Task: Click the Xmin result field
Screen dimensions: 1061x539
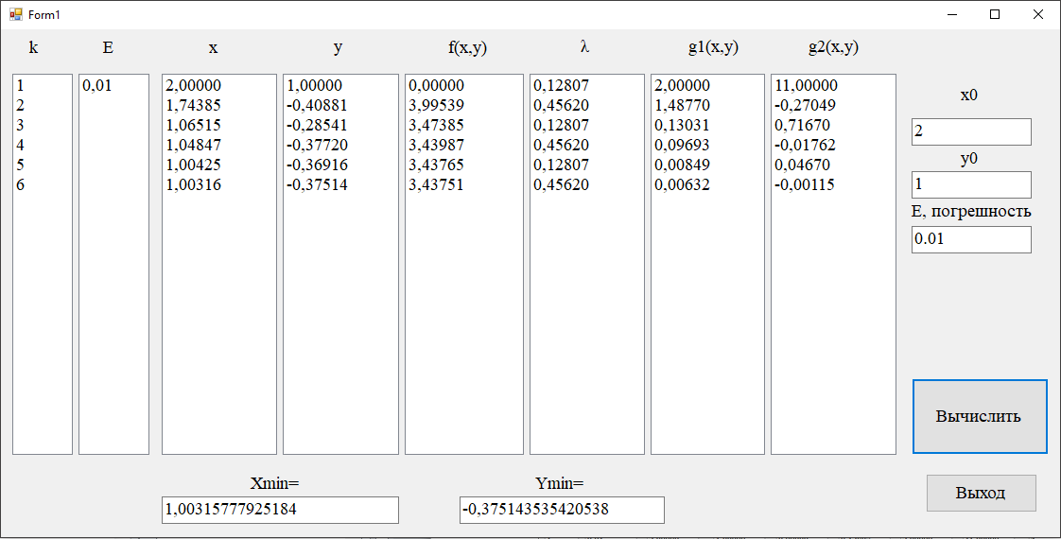Action: [x=280, y=510]
